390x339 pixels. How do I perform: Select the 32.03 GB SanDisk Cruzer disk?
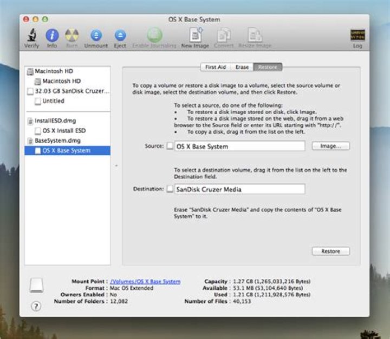pos(68,91)
